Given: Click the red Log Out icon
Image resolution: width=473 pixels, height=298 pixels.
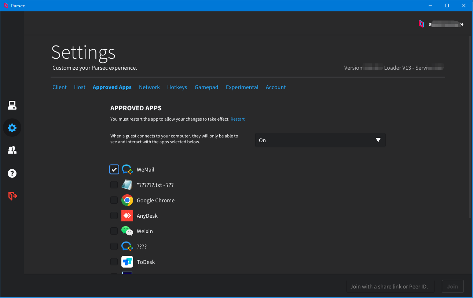Looking at the screenshot, I should click(x=12, y=196).
